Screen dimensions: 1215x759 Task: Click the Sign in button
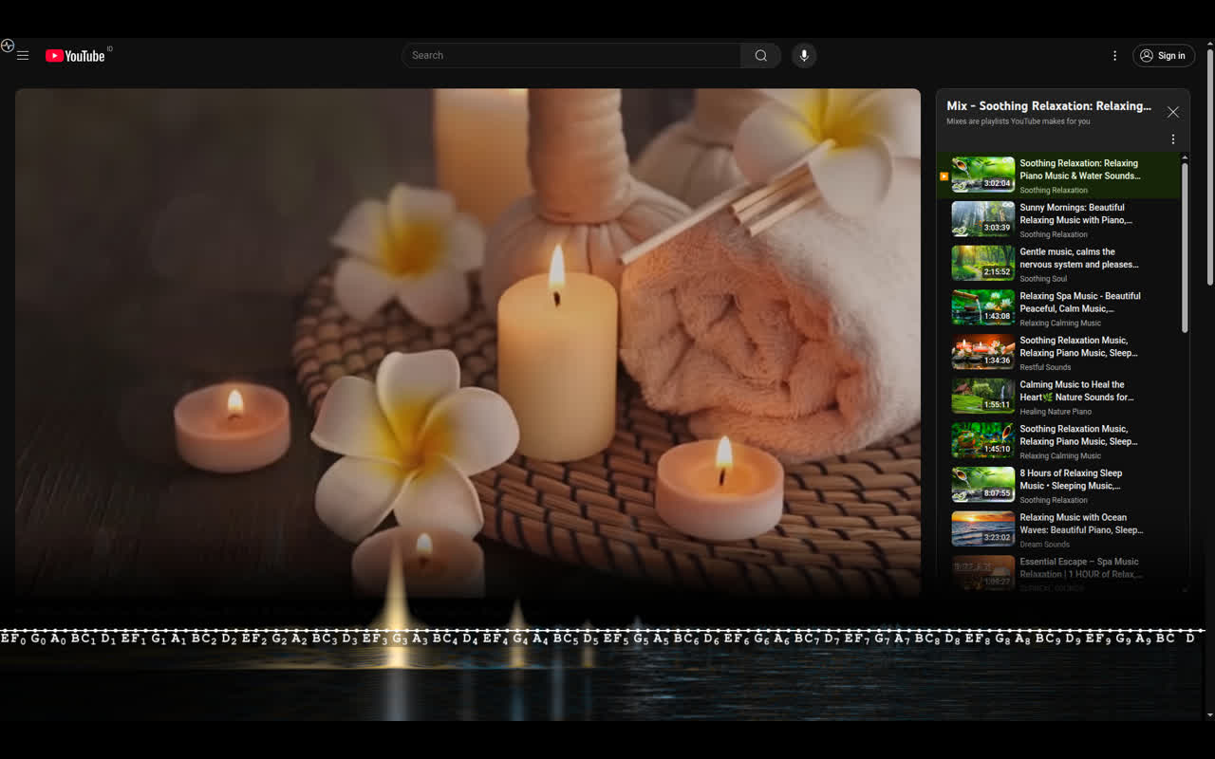[1163, 55]
